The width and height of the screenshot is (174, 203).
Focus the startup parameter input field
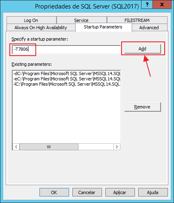pyautogui.click(x=66, y=49)
